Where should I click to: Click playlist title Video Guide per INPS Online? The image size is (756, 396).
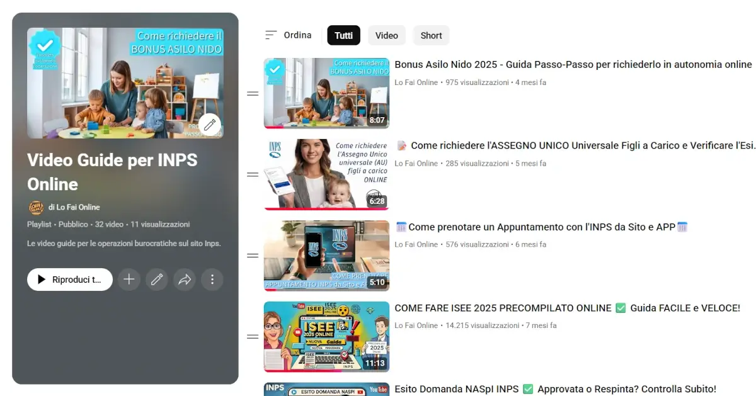click(x=112, y=172)
